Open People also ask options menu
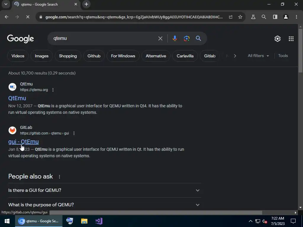Image resolution: width=303 pixels, height=227 pixels. point(59,177)
